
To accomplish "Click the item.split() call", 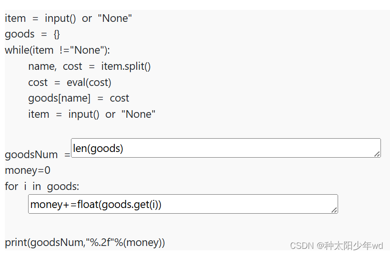I will pyautogui.click(x=126, y=66).
